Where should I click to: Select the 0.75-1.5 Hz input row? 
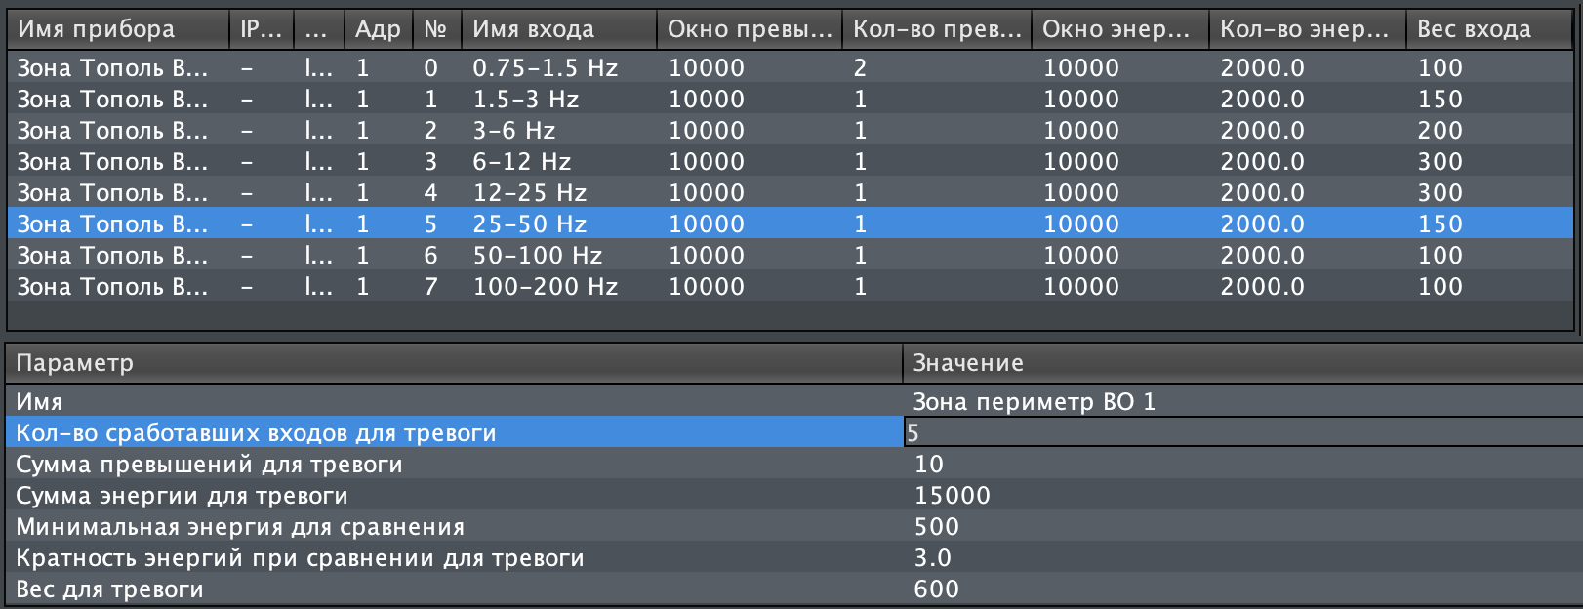[x=545, y=68]
